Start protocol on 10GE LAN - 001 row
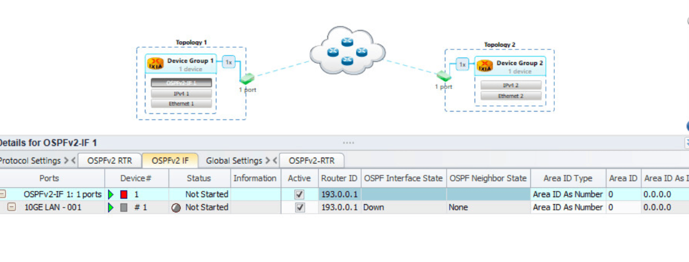Viewport: 689px width, 262px height. 111,208
